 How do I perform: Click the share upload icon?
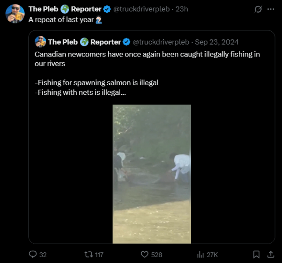271,255
